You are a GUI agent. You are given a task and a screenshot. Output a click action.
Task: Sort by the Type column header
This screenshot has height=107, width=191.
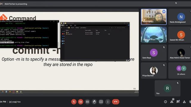point(97,30)
